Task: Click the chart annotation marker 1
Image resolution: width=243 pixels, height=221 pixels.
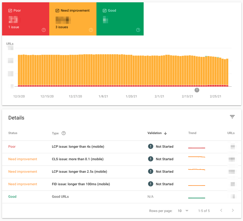Action: (197, 90)
